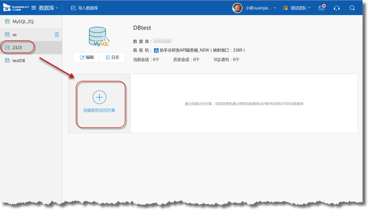Click the headset support icon
Image resolution: width=368 pixels, height=211 pixels.
337,8
